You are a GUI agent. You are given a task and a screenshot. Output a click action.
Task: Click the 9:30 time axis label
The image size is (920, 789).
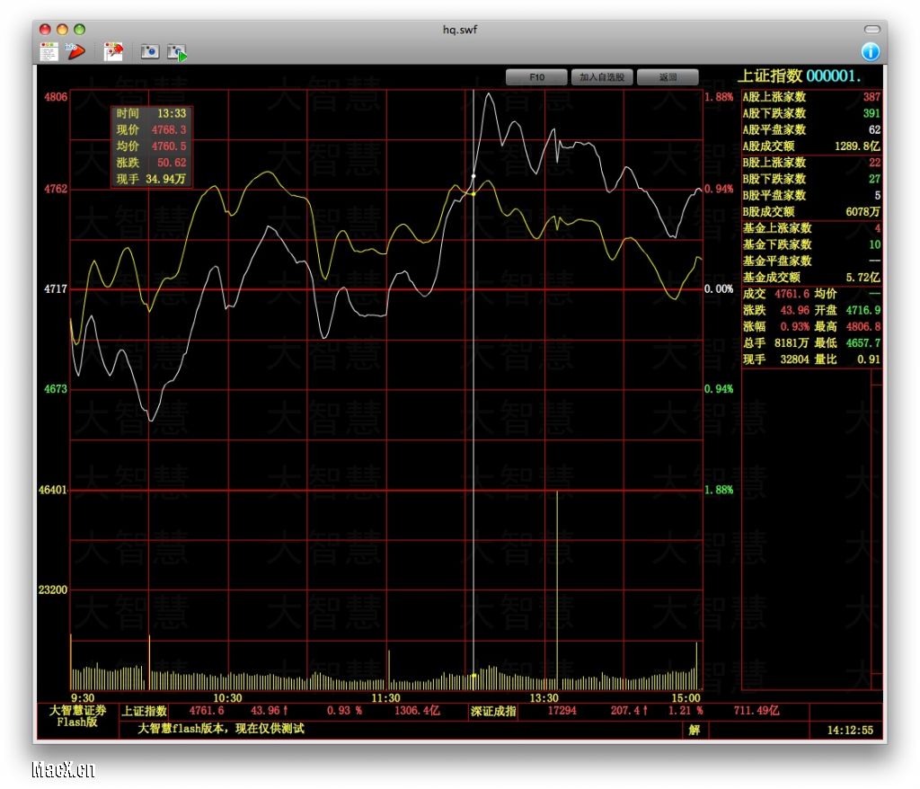(83, 698)
